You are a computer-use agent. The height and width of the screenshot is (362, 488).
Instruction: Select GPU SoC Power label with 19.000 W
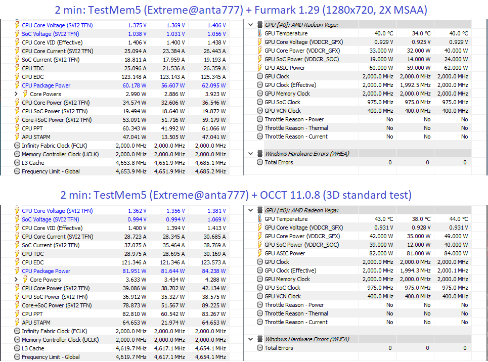point(302,59)
